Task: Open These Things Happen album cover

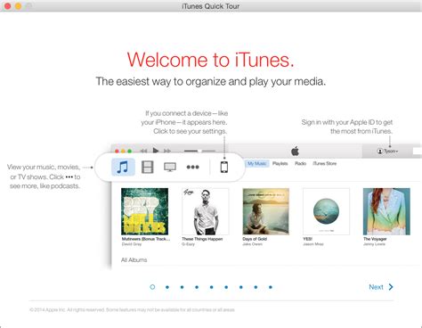Action: point(206,211)
